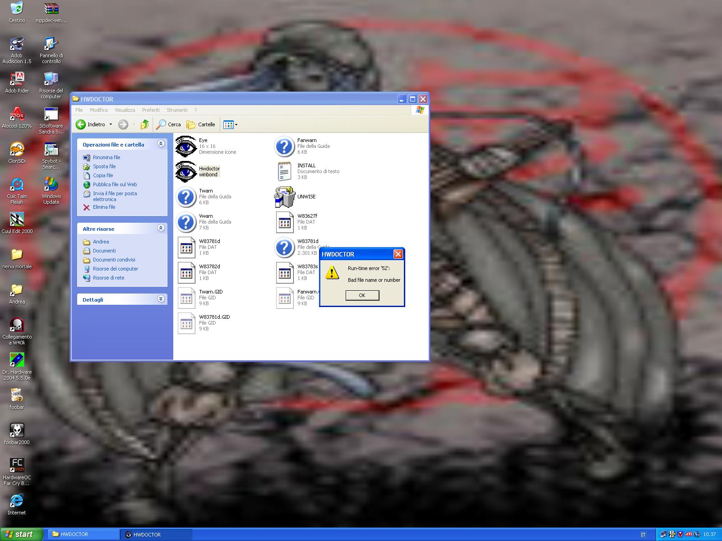The height and width of the screenshot is (541, 722).
Task: Select the Fanwarn GID file icon
Action: 284,298
